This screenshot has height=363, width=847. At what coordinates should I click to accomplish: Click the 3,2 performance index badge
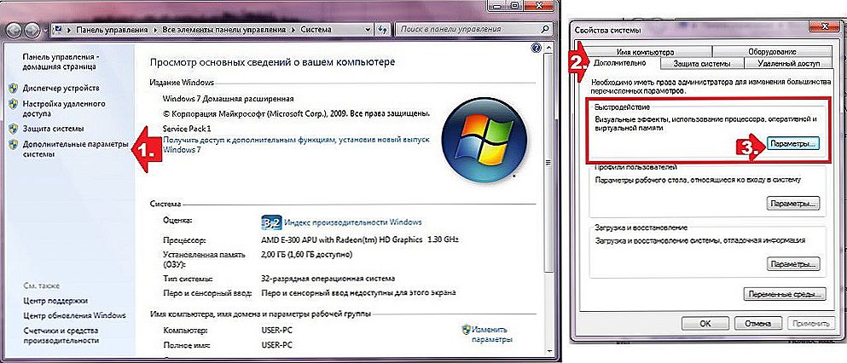tap(270, 222)
